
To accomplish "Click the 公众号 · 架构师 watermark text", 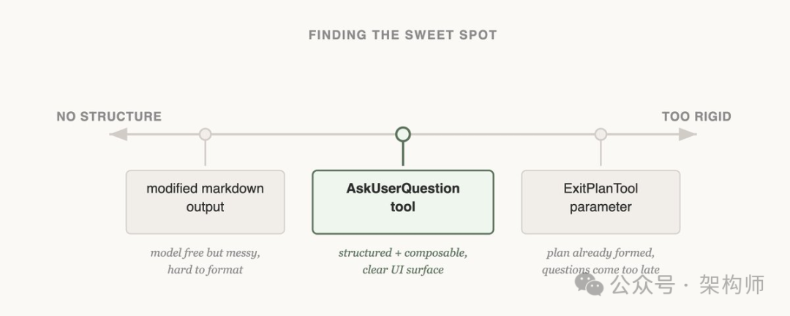I will pyautogui.click(x=688, y=284).
